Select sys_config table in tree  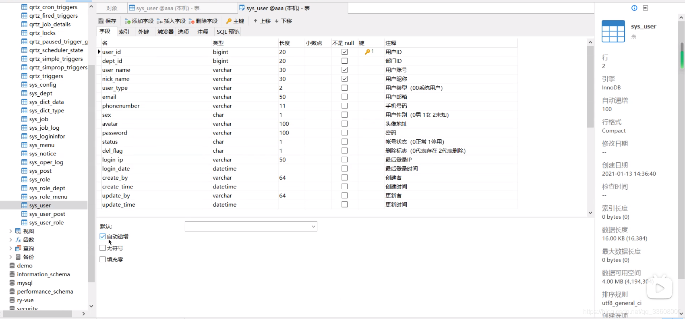tap(42, 85)
